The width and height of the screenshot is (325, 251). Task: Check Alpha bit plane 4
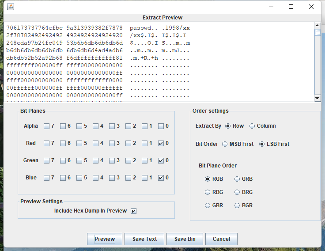(95, 126)
